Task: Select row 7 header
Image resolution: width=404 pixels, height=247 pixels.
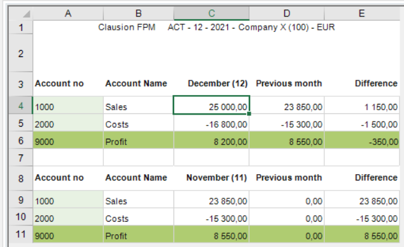Action: point(21,158)
